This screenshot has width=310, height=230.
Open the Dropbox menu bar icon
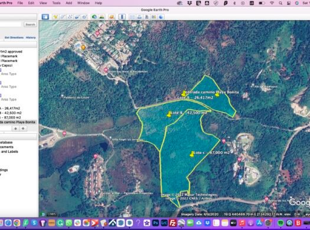pyautogui.click(x=190, y=3)
